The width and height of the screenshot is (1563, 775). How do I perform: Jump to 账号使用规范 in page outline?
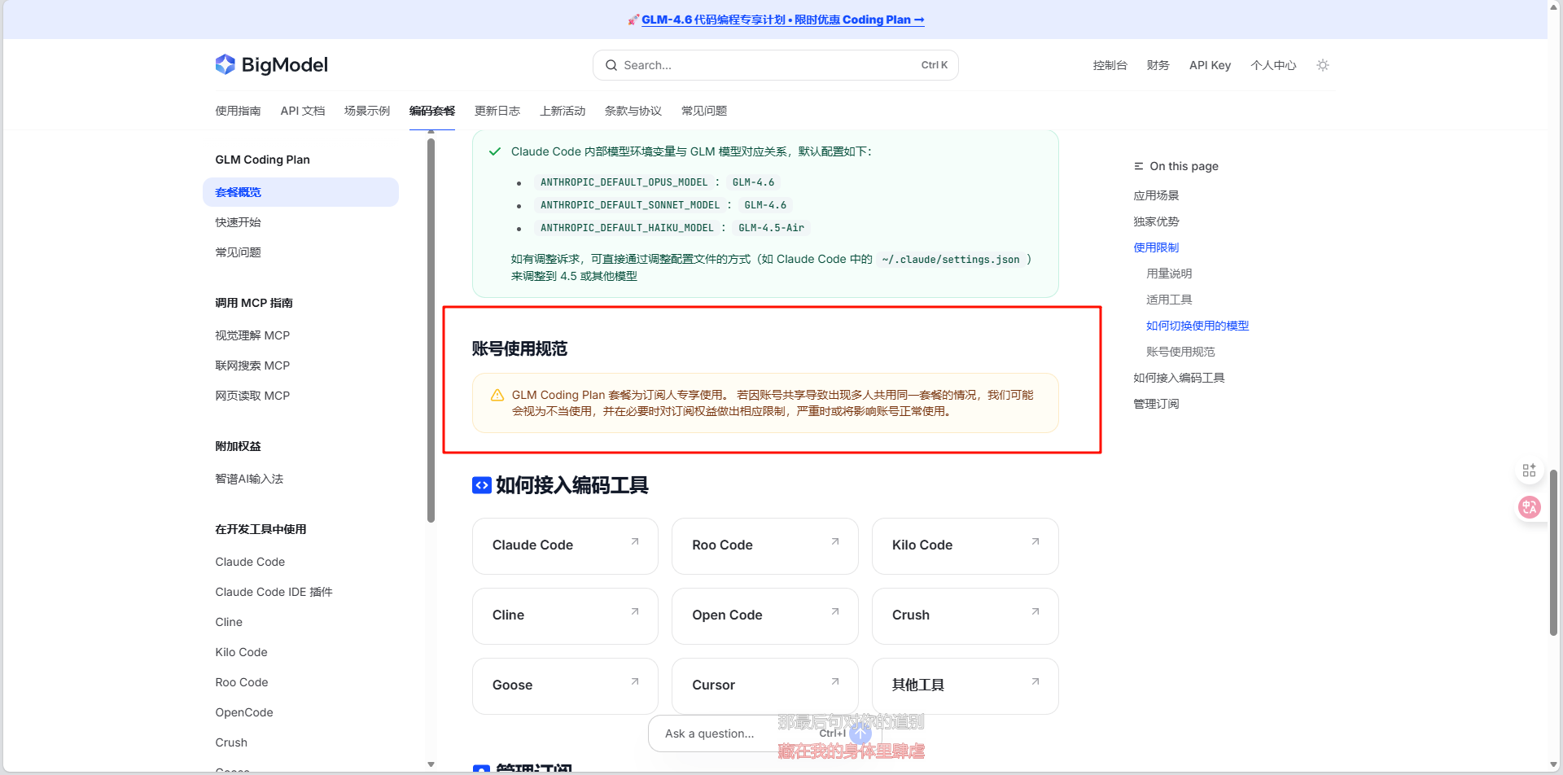(x=1180, y=352)
